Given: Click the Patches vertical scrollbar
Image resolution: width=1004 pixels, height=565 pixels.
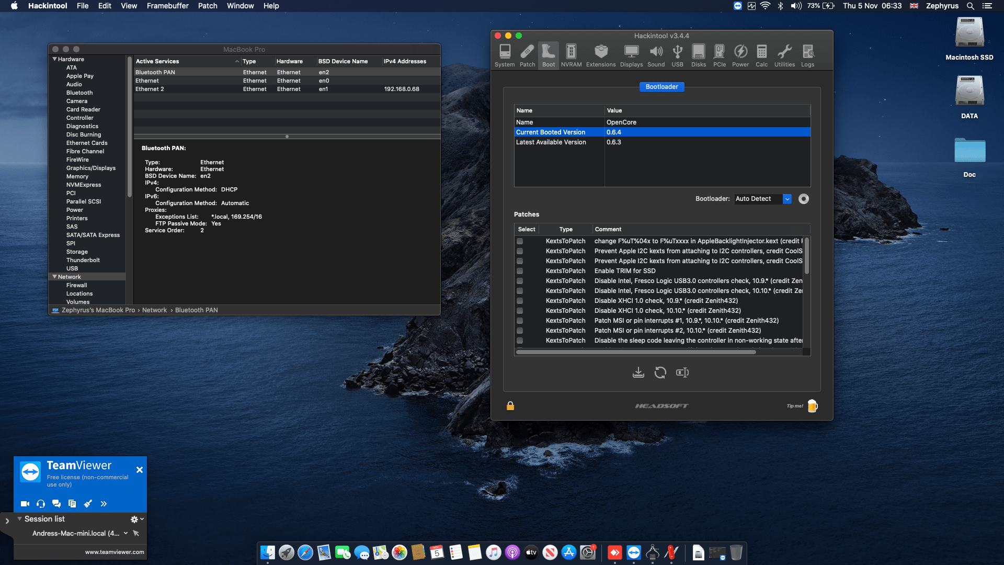Looking at the screenshot, I should click(x=806, y=255).
